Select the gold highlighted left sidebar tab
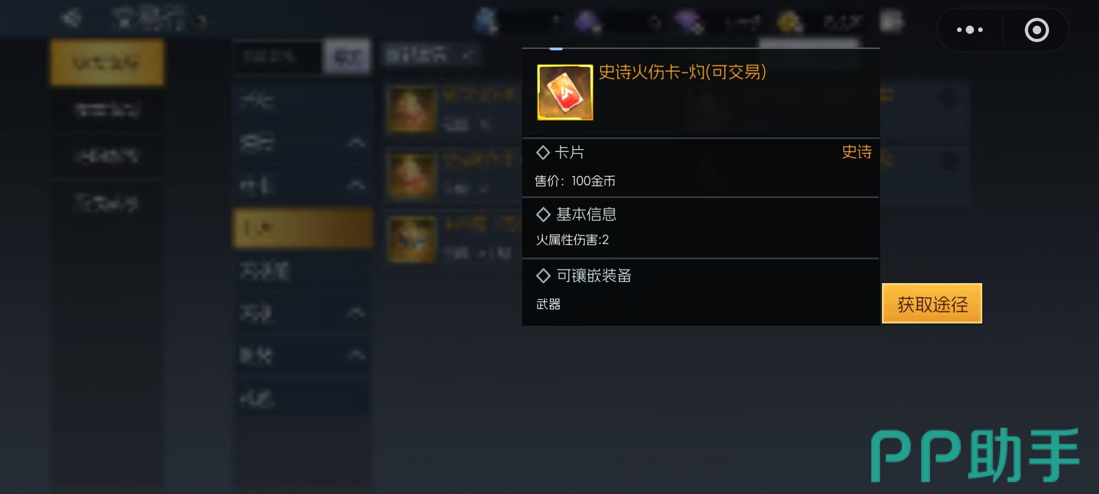This screenshot has width=1099, height=494. tap(107, 63)
